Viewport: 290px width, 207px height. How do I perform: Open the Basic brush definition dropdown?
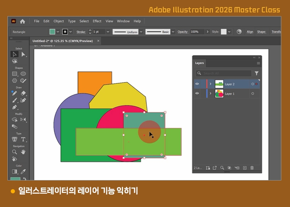(173, 32)
